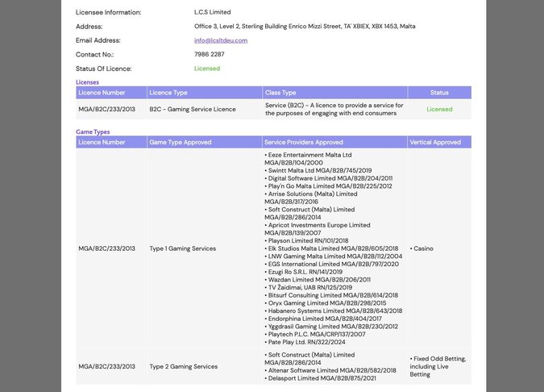Click 'Bitsurf Consulting Limited' entry

(331, 295)
